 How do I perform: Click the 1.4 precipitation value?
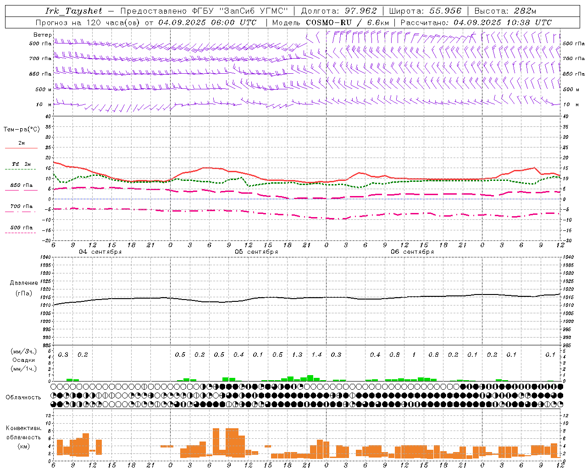[x=316, y=354]
